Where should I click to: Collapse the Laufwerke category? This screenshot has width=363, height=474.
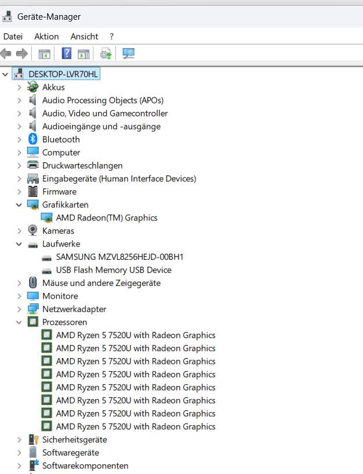tap(19, 244)
